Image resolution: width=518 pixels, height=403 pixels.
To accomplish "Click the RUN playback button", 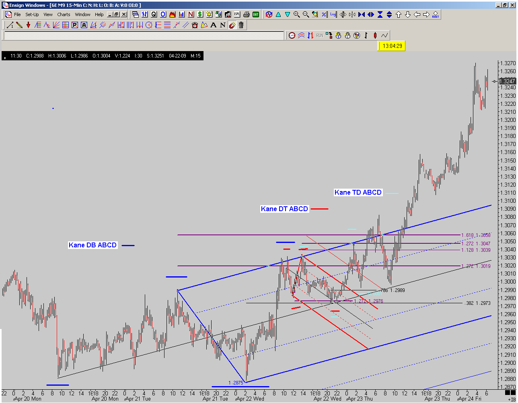I will tap(319, 35).
